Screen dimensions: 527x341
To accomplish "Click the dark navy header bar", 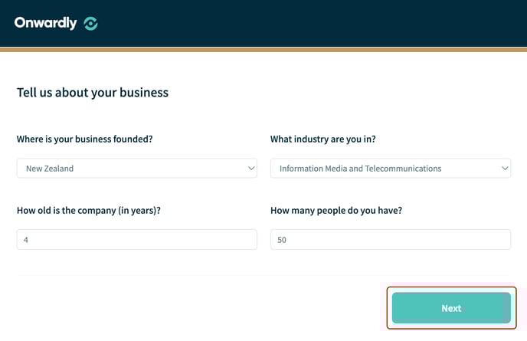I will [x=263, y=24].
